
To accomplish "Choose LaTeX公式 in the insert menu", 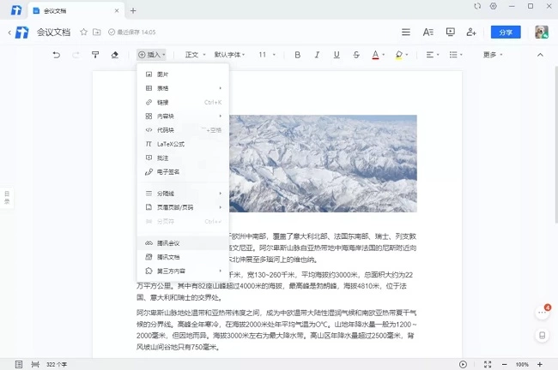I will (x=171, y=144).
